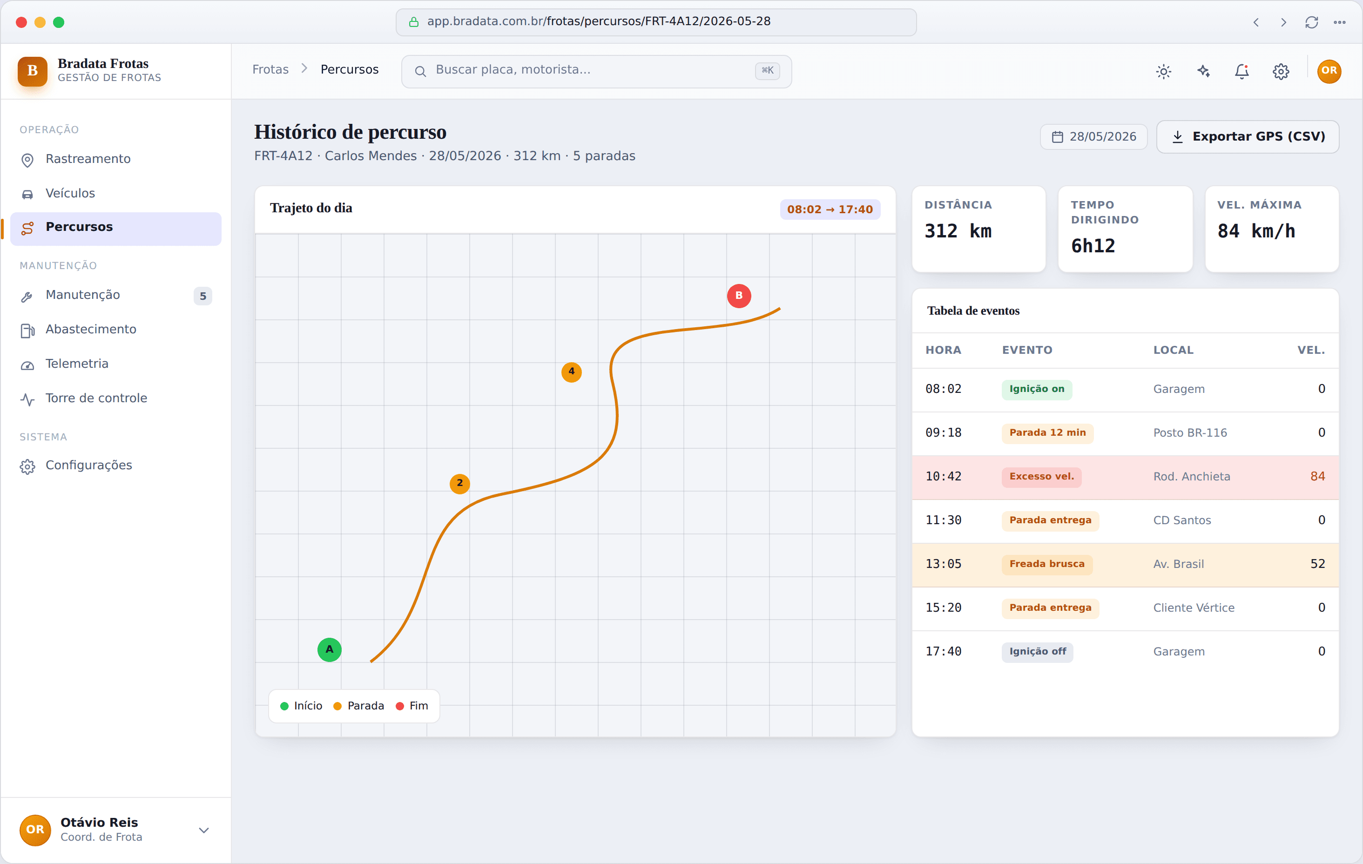Viewport: 1363px width, 864px height.
Task: Click the search magnifier icon
Action: (x=420, y=71)
